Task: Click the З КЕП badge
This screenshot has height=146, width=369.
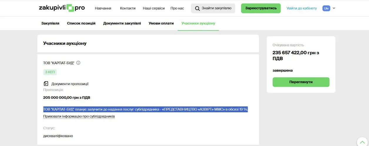Action: (50, 72)
